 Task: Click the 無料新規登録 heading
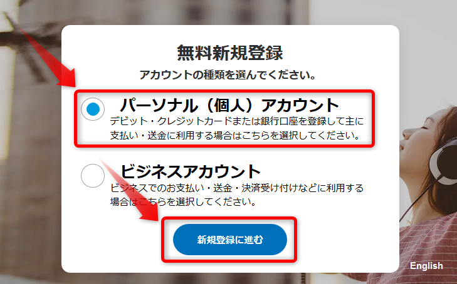230,53
